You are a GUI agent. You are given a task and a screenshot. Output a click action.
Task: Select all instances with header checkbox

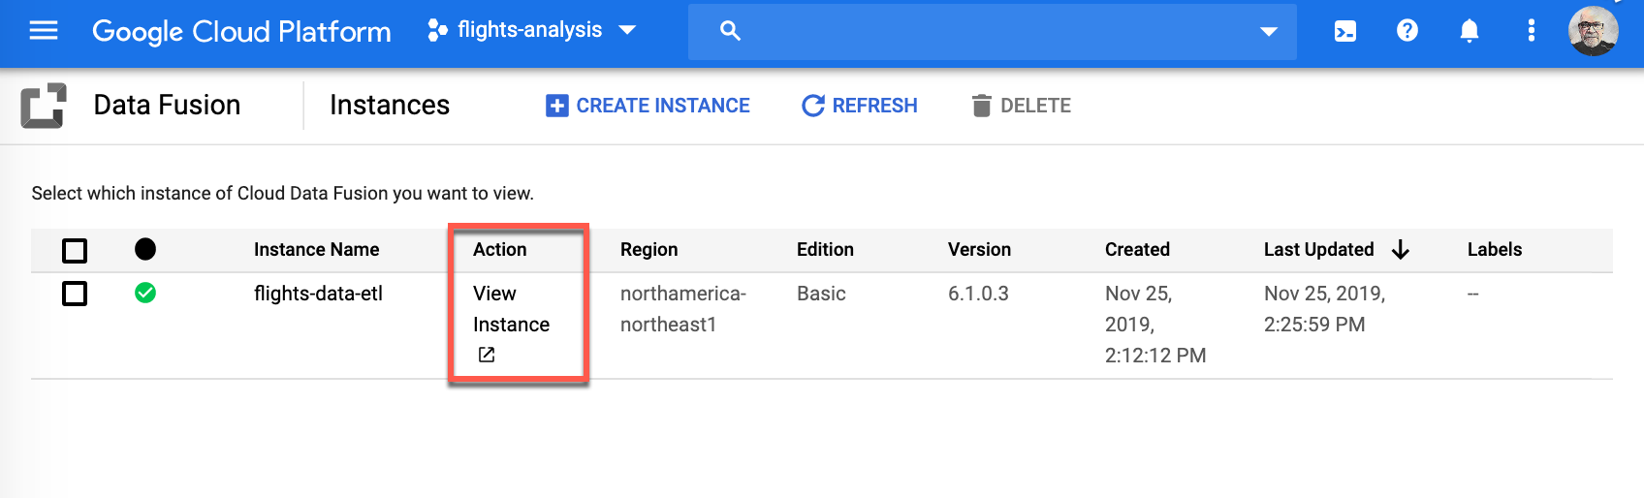(x=75, y=251)
